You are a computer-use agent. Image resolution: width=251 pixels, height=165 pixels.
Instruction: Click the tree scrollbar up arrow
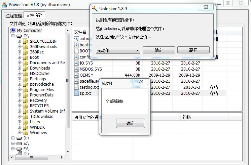coord(68,31)
